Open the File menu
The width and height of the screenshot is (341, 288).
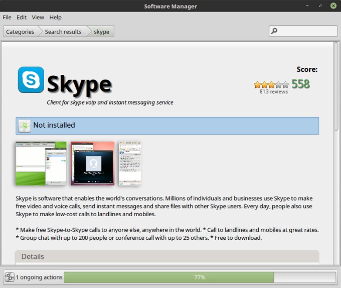[x=7, y=17]
